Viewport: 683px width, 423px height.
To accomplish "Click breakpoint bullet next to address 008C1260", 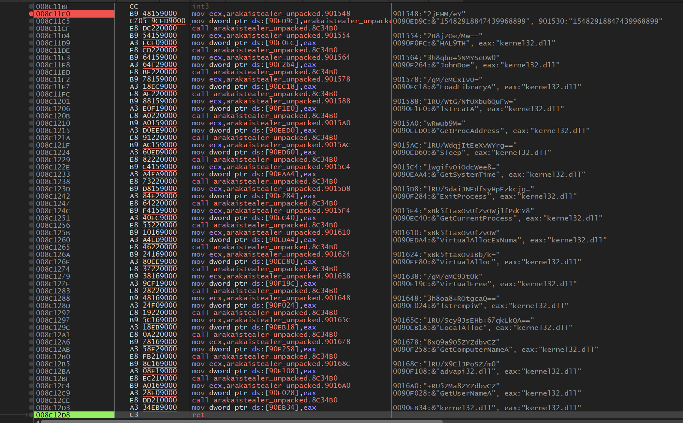I will coord(31,240).
